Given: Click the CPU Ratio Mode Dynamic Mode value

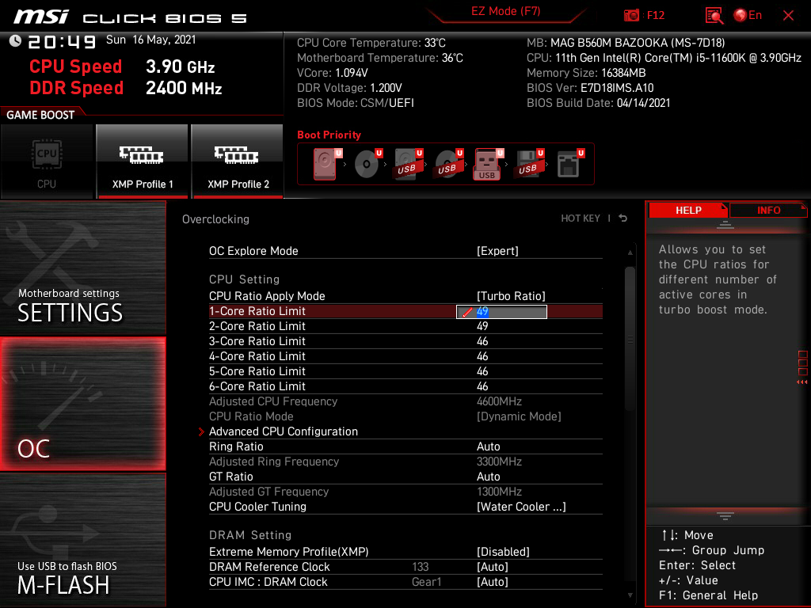Looking at the screenshot, I should coord(519,416).
